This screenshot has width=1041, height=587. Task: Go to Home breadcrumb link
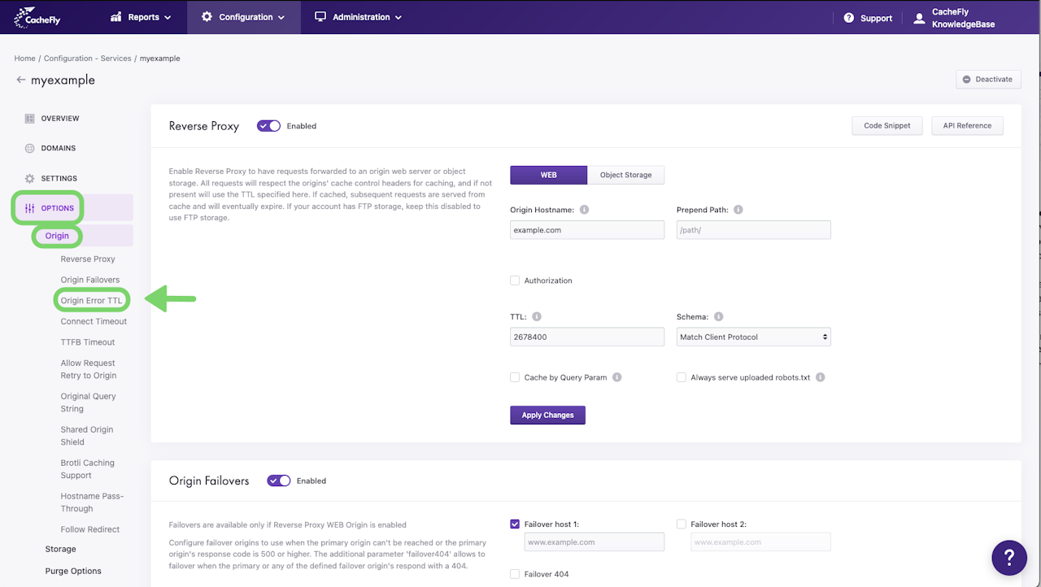[x=24, y=59]
